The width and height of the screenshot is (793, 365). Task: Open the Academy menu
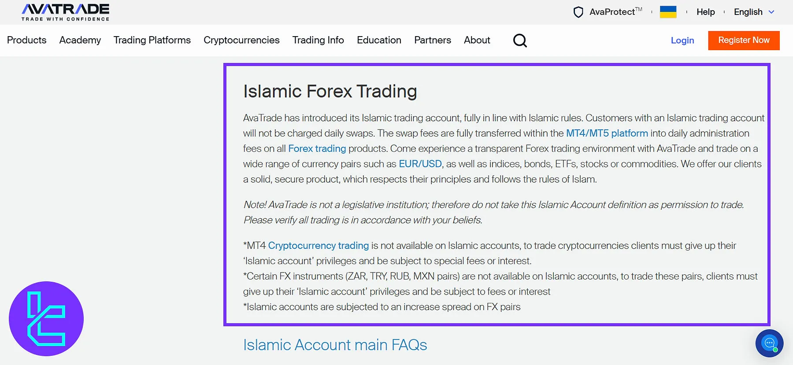point(80,40)
